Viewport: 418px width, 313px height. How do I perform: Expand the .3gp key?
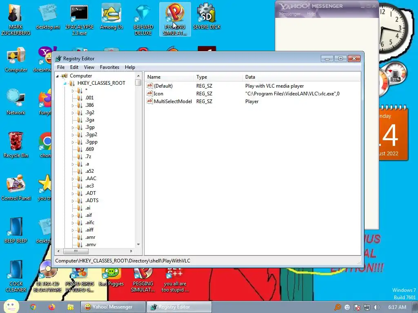(x=73, y=128)
